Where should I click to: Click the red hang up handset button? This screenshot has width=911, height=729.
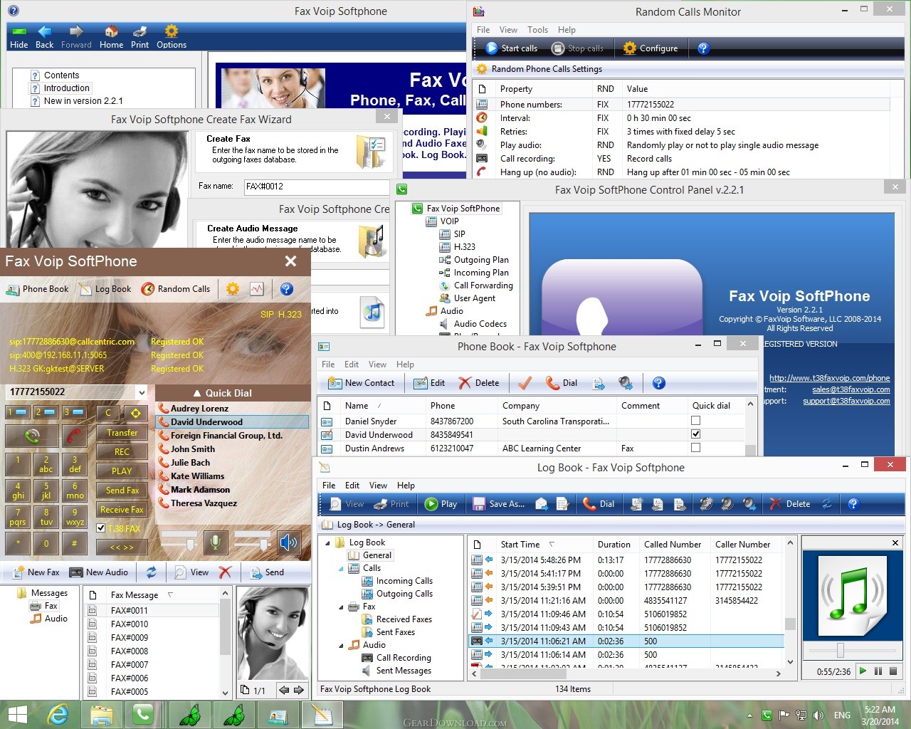73,435
